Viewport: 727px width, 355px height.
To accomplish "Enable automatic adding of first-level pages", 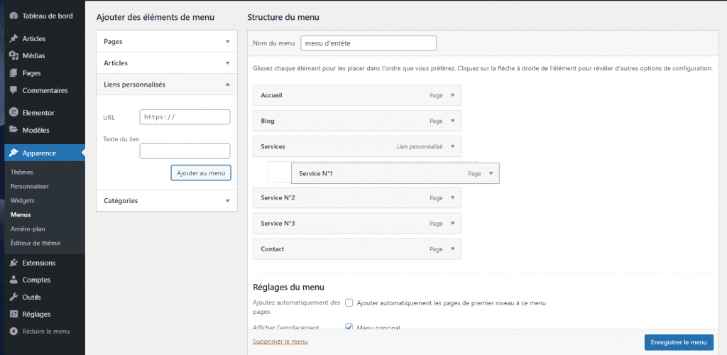I will (x=349, y=303).
